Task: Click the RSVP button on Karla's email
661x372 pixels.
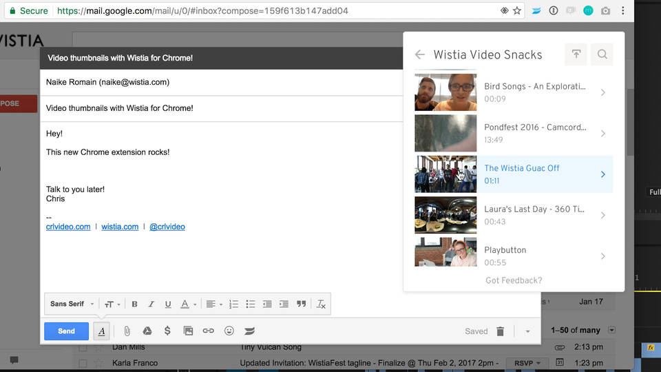Action: [x=527, y=363]
